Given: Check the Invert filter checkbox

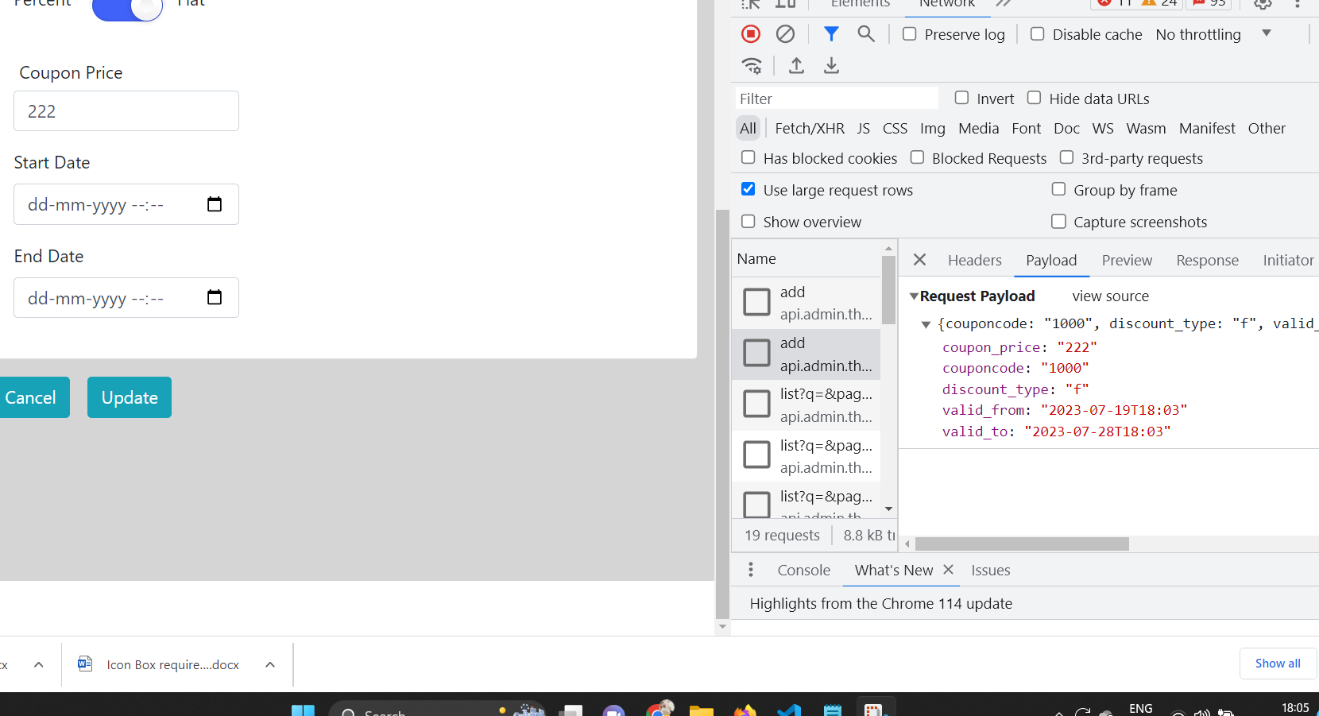Looking at the screenshot, I should [x=962, y=98].
